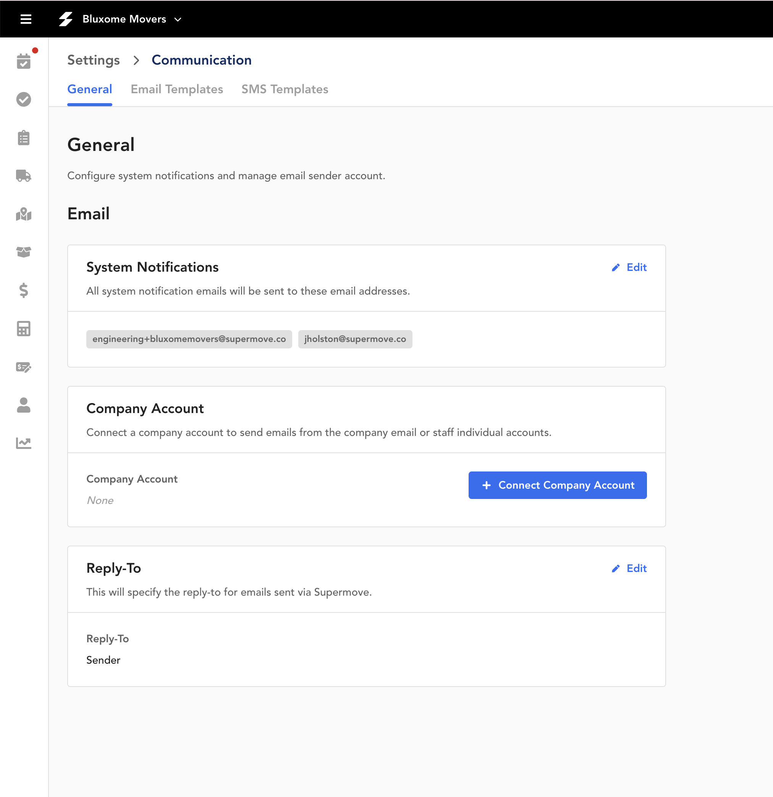This screenshot has width=773, height=797.
Task: Click Connect Company Account button
Action: pos(557,485)
